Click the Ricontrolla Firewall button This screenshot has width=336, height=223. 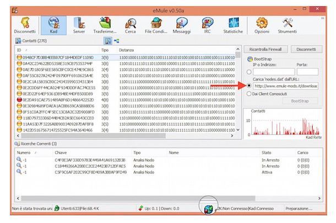point(265,50)
